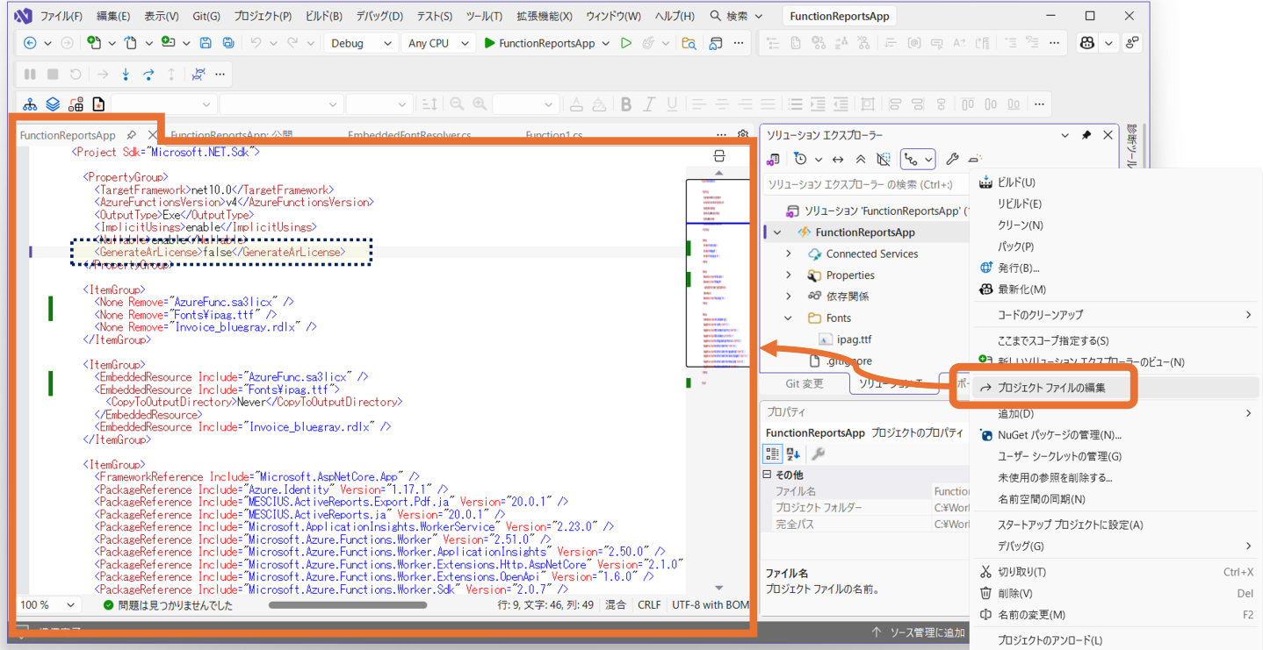The image size is (1263, 650).
Task: Toggle auto-hide pin on Solution Explorer panel
Action: (1086, 135)
